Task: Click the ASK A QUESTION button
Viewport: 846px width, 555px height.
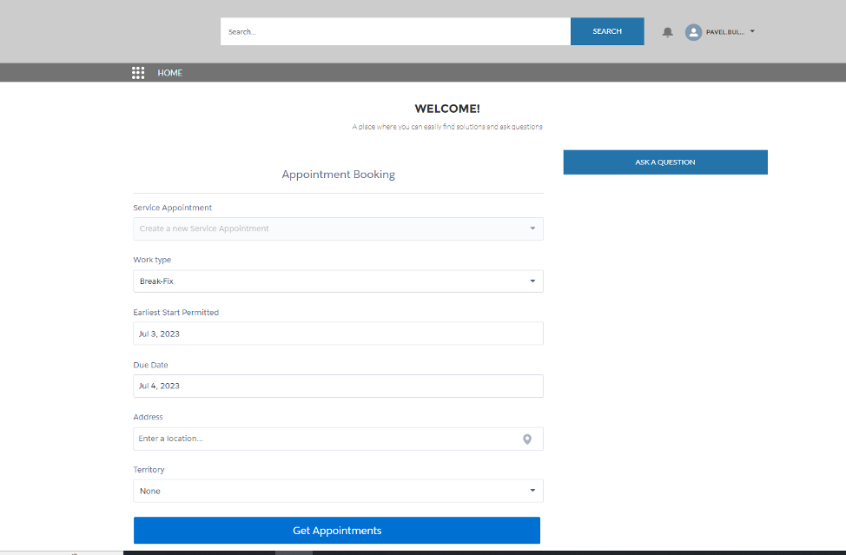Action: [x=665, y=162]
